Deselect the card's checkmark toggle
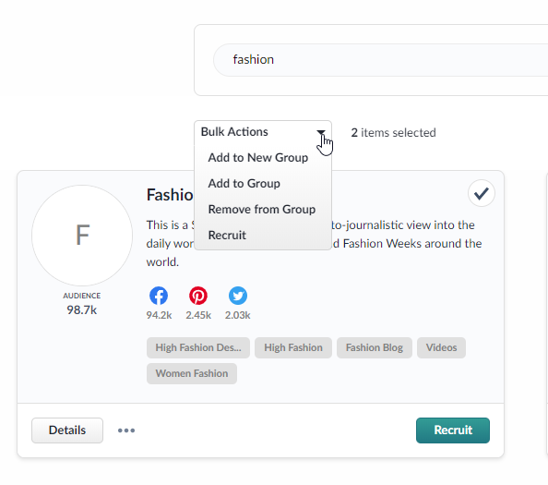 coord(482,193)
